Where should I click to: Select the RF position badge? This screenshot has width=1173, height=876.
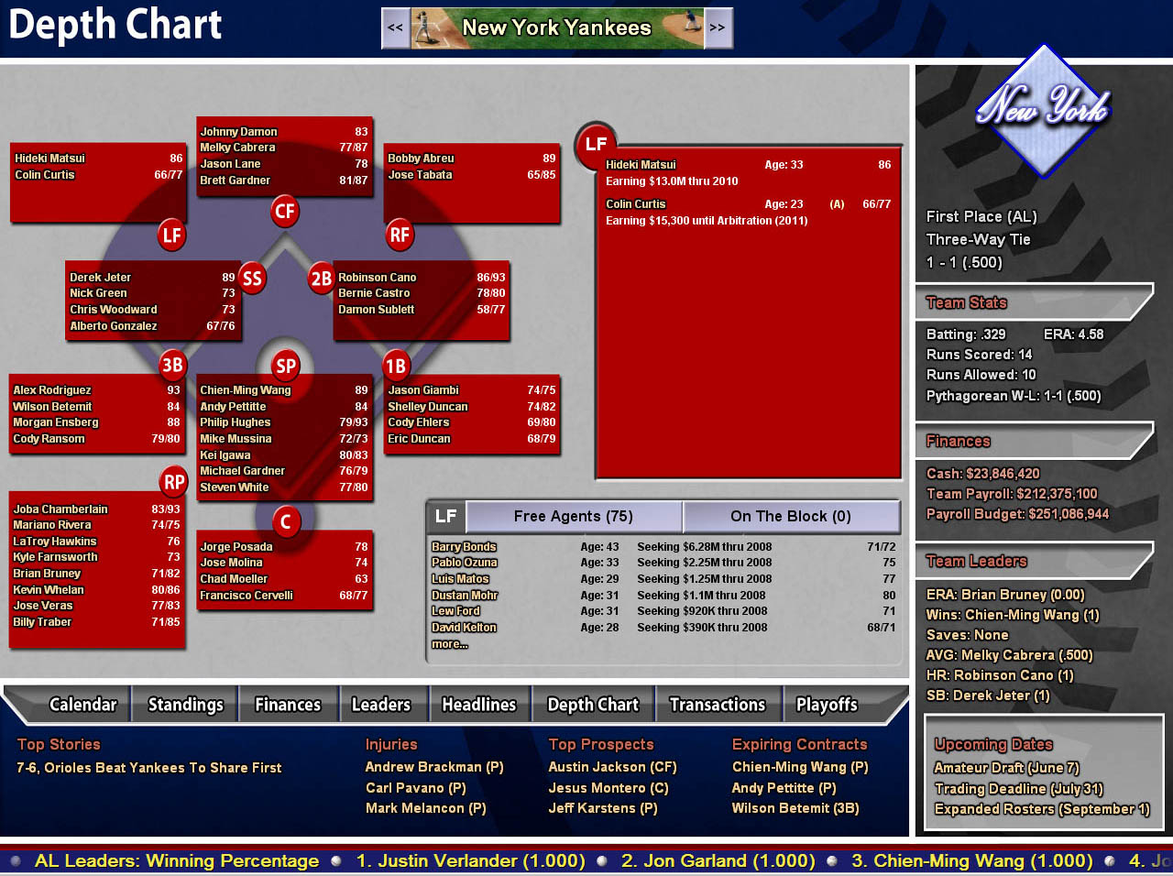pos(399,235)
